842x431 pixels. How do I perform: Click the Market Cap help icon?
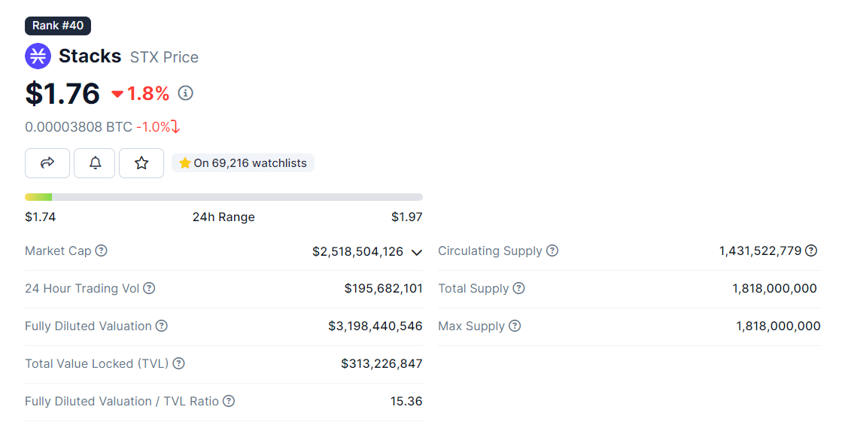[x=101, y=250]
